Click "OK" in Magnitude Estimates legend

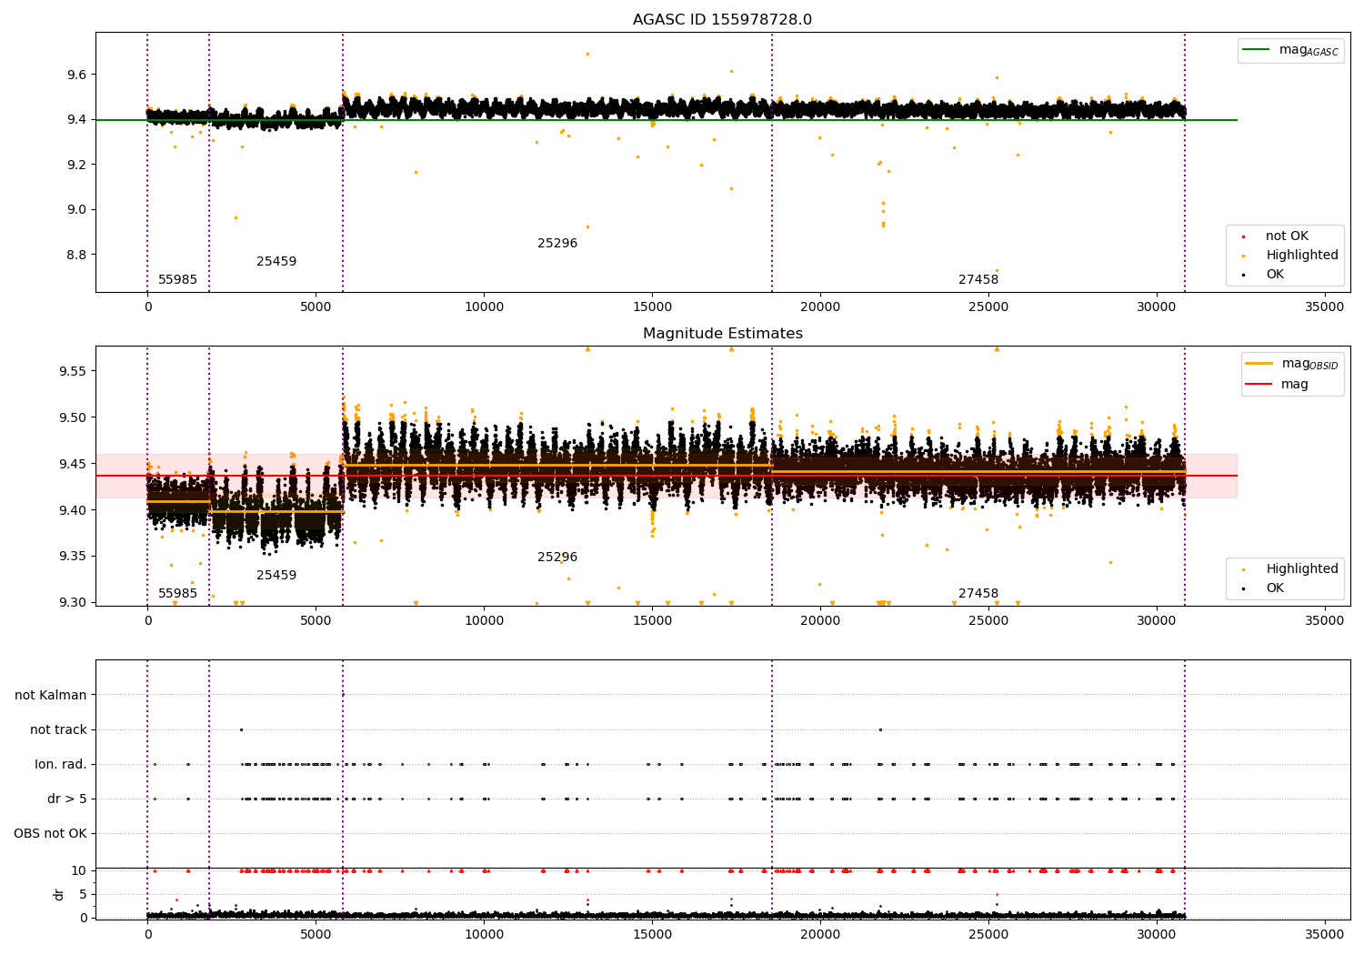(1263, 588)
